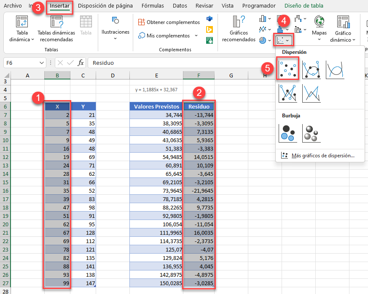Click the pie chart icon
The width and height of the screenshot is (368, 294).
(x=263, y=40)
